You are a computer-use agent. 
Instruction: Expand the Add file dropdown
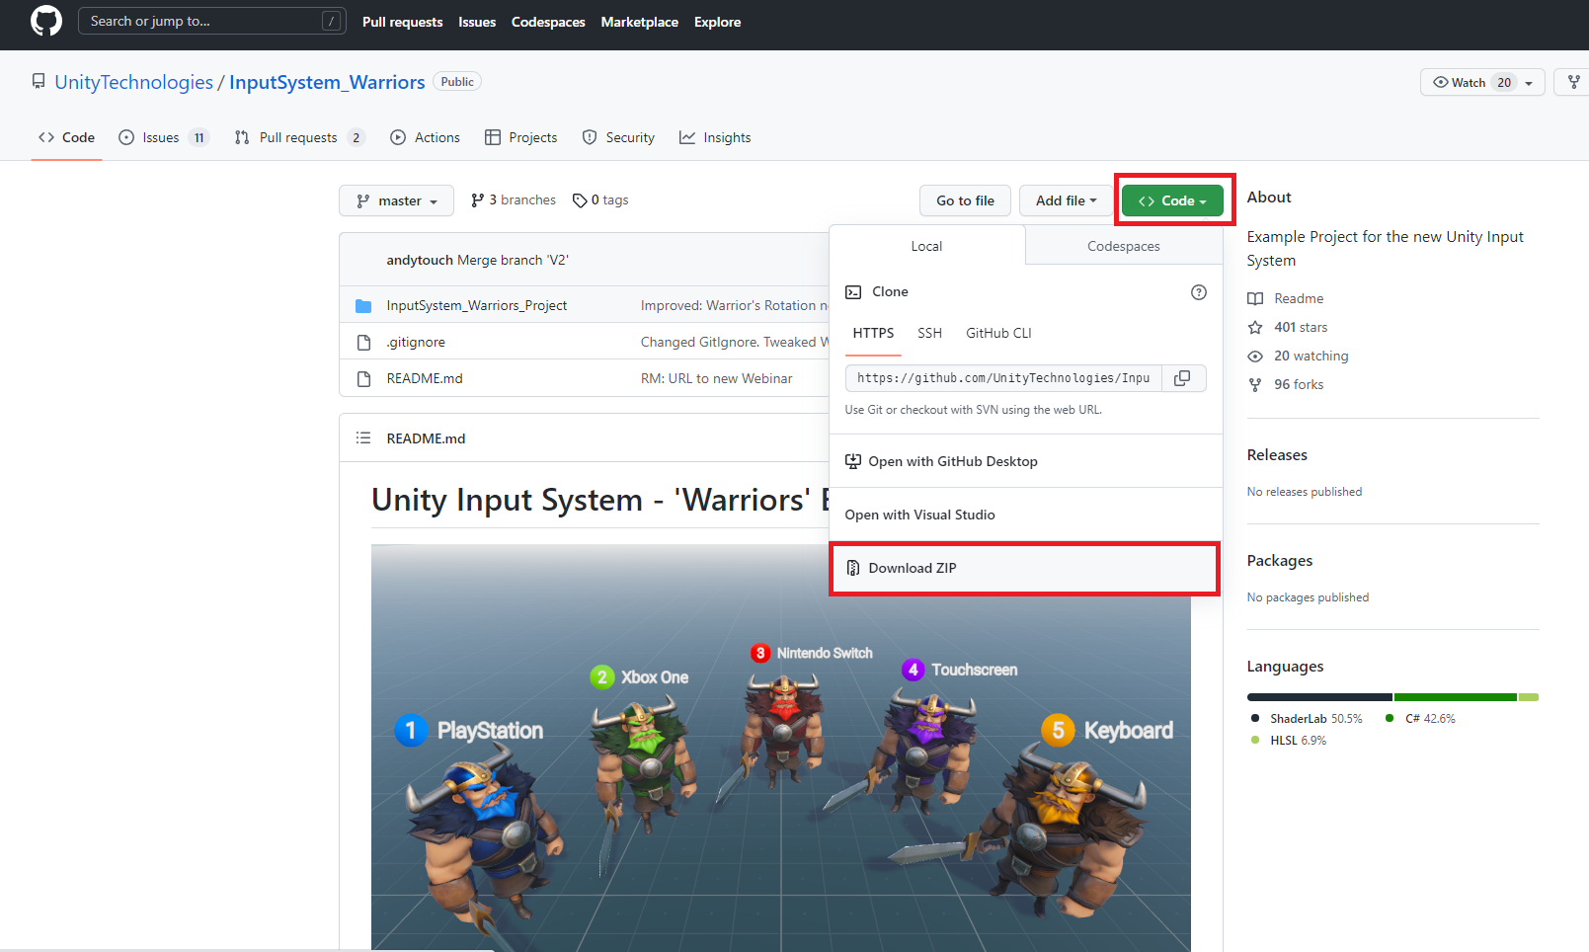[x=1066, y=200]
